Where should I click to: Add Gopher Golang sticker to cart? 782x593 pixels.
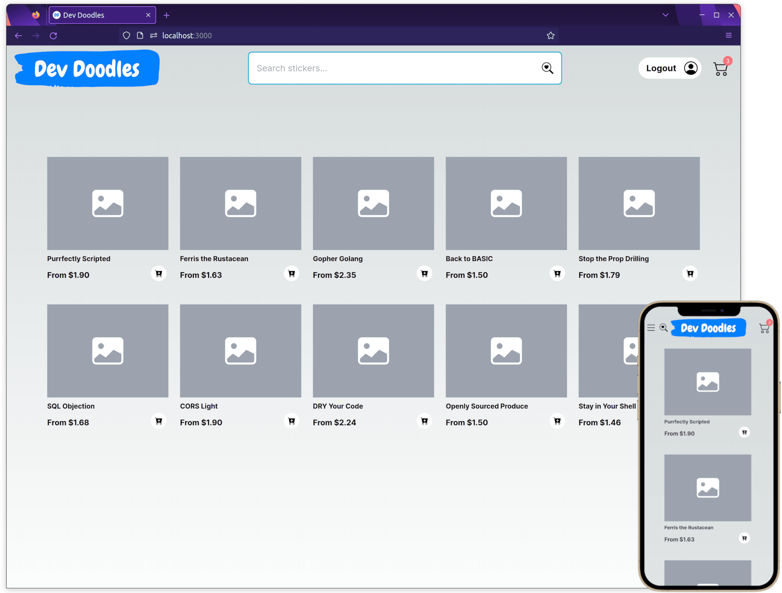pyautogui.click(x=424, y=273)
